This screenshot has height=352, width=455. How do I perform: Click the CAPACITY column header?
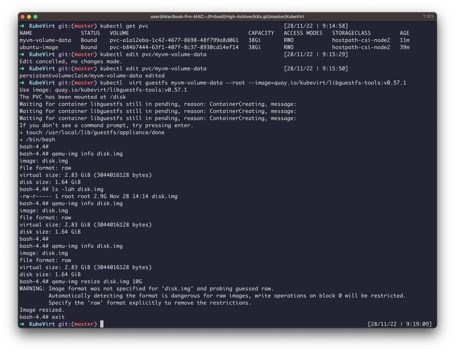click(261, 33)
